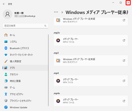132x111 pixels.
Task: Open アカウント settings
Action: [25, 74]
